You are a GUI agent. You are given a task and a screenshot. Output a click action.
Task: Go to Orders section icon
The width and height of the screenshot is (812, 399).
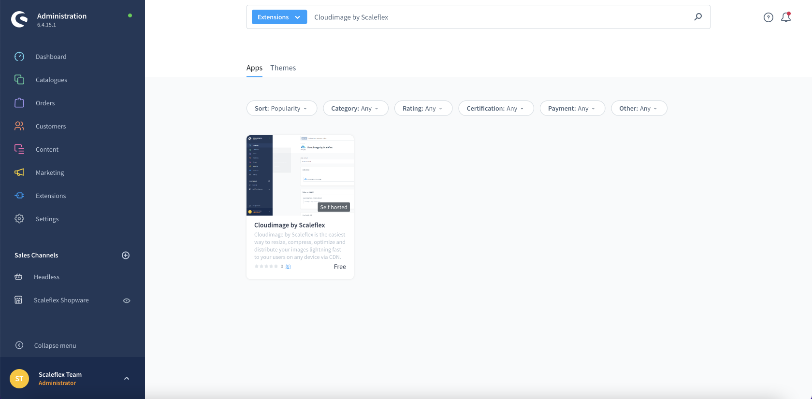(19, 103)
